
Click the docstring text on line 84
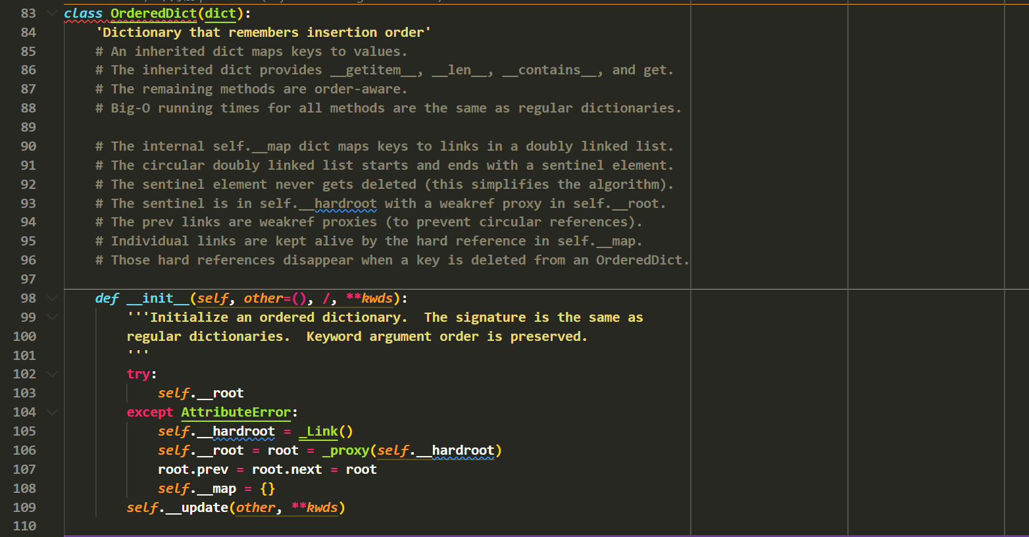263,32
